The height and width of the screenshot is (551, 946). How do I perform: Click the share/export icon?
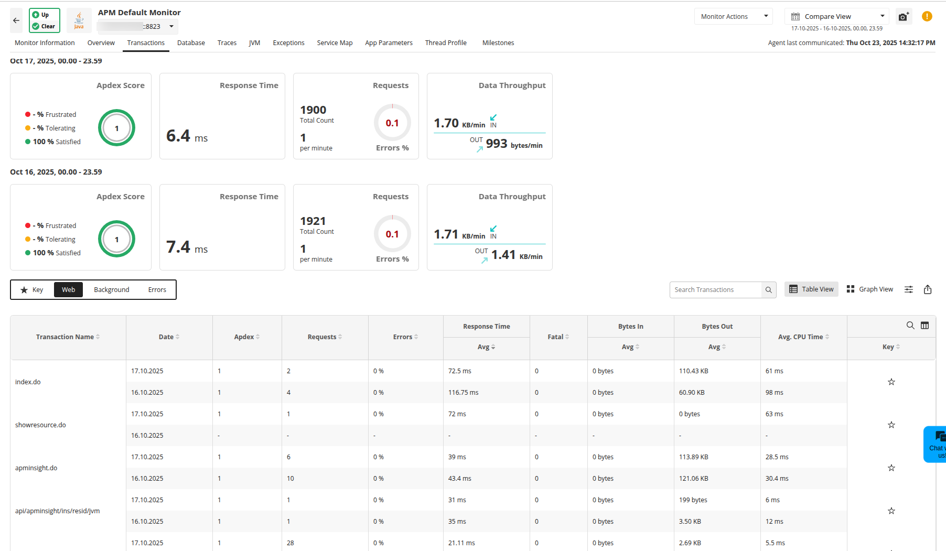click(x=928, y=289)
